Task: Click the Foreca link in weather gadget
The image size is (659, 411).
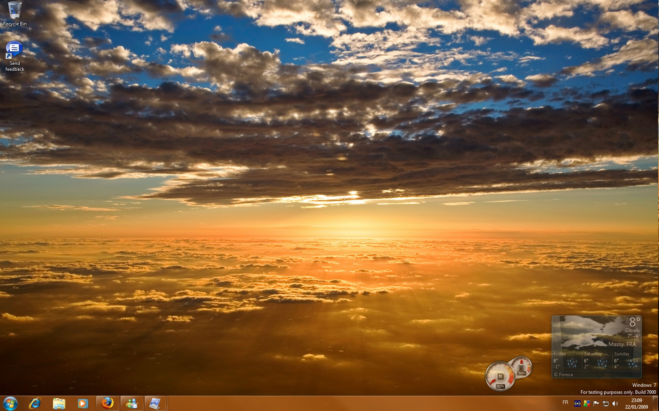Action: [x=565, y=375]
